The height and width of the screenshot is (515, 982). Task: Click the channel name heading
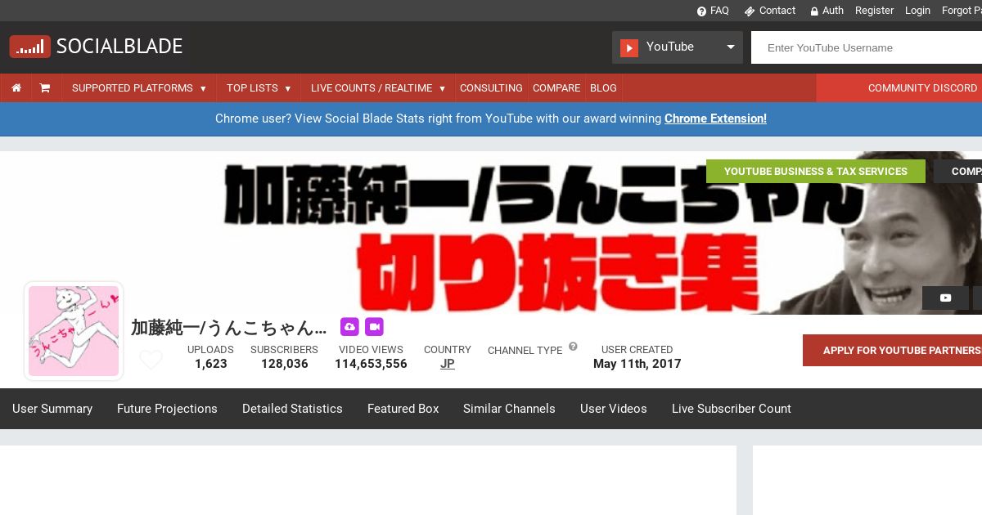228,328
